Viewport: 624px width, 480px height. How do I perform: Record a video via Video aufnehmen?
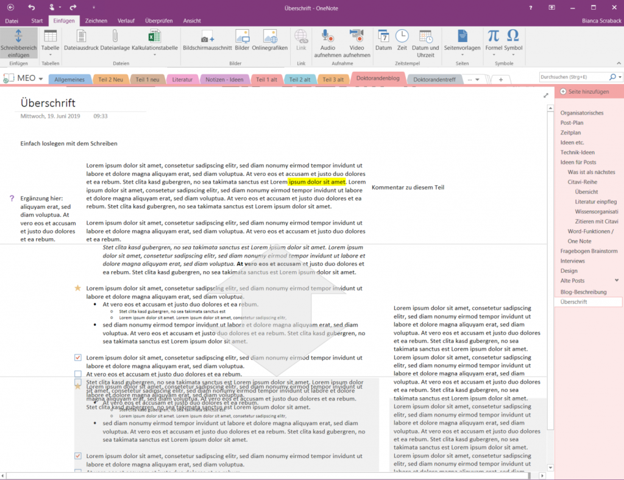coord(356,40)
